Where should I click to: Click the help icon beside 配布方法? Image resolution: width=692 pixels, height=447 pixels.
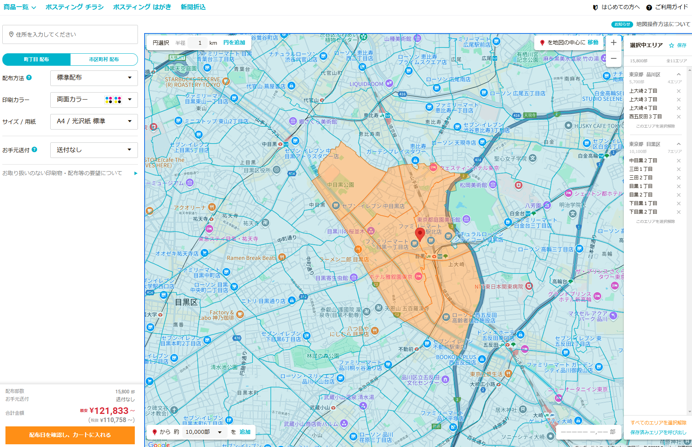point(29,77)
